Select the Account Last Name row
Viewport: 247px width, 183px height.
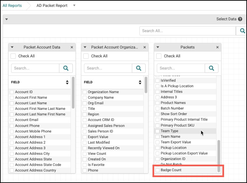(40, 103)
